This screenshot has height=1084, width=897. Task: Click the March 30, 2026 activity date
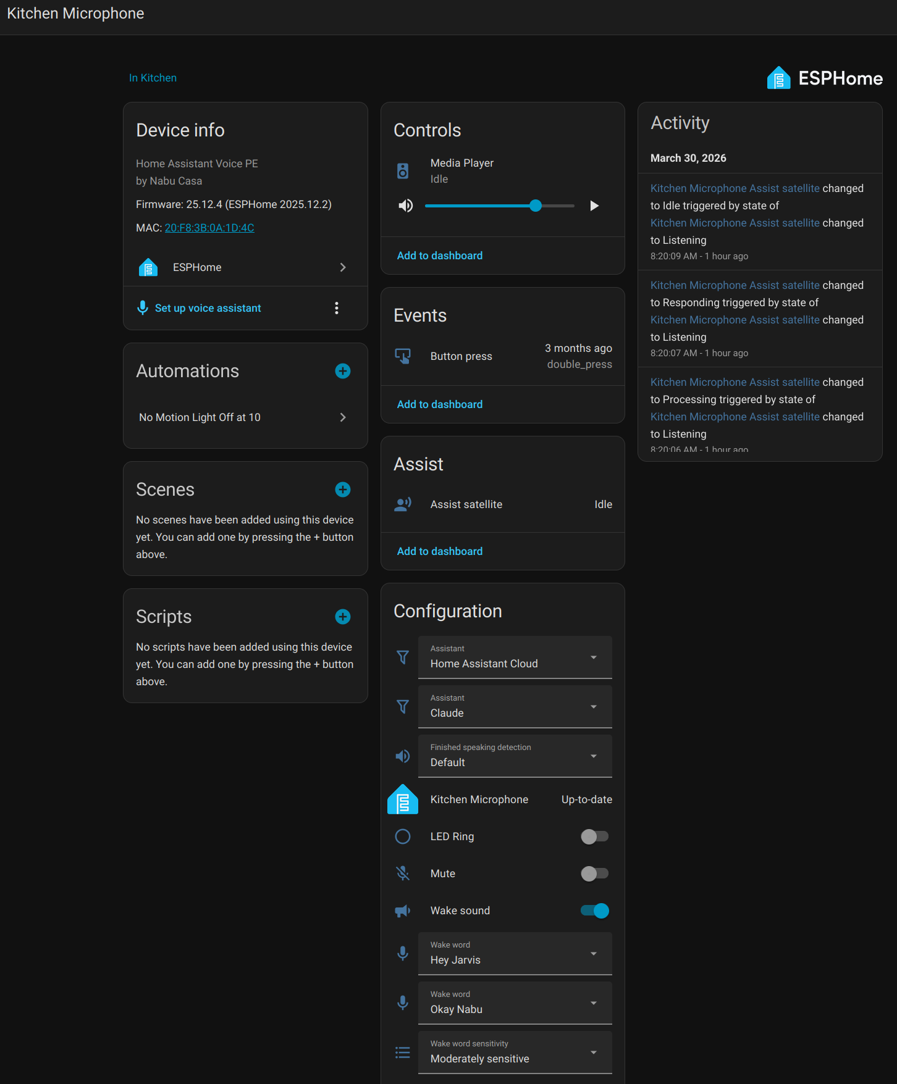click(x=688, y=158)
